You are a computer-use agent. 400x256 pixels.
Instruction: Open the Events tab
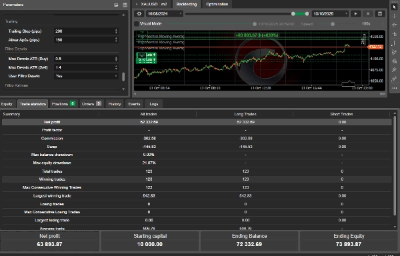coord(134,104)
